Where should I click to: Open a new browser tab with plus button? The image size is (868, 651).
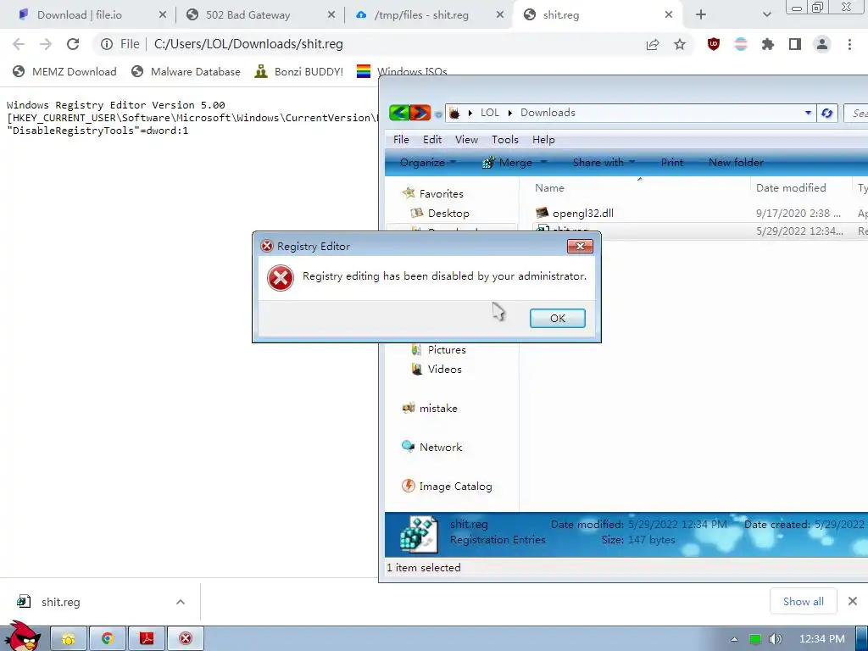point(701,15)
